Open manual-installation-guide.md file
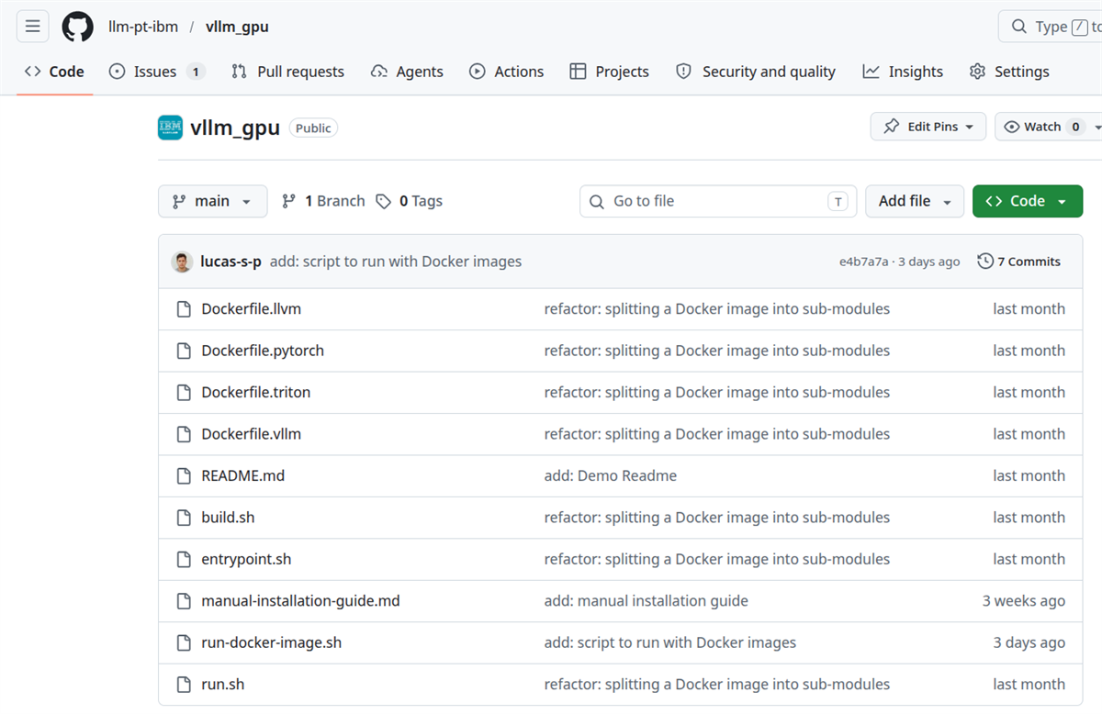Viewport: 1102px width, 714px height. click(x=300, y=601)
